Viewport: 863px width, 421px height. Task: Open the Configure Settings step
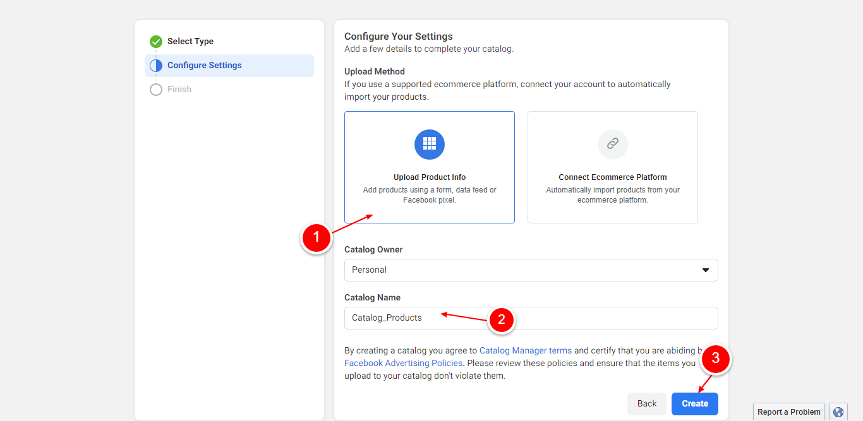(204, 66)
